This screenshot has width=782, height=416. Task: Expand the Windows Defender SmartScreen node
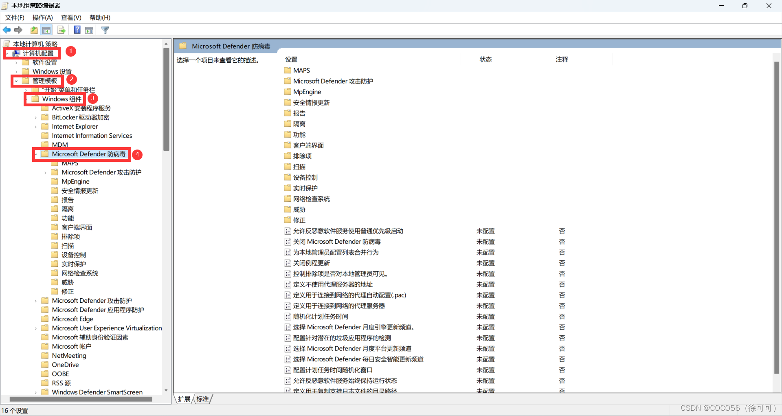click(x=36, y=392)
